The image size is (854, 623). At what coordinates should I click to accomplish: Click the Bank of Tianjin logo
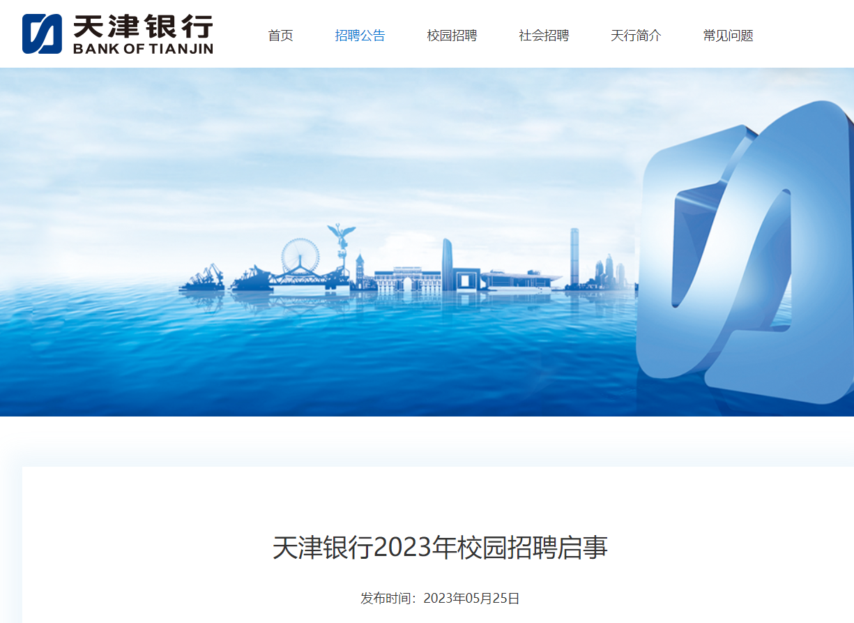pyautogui.click(x=117, y=34)
